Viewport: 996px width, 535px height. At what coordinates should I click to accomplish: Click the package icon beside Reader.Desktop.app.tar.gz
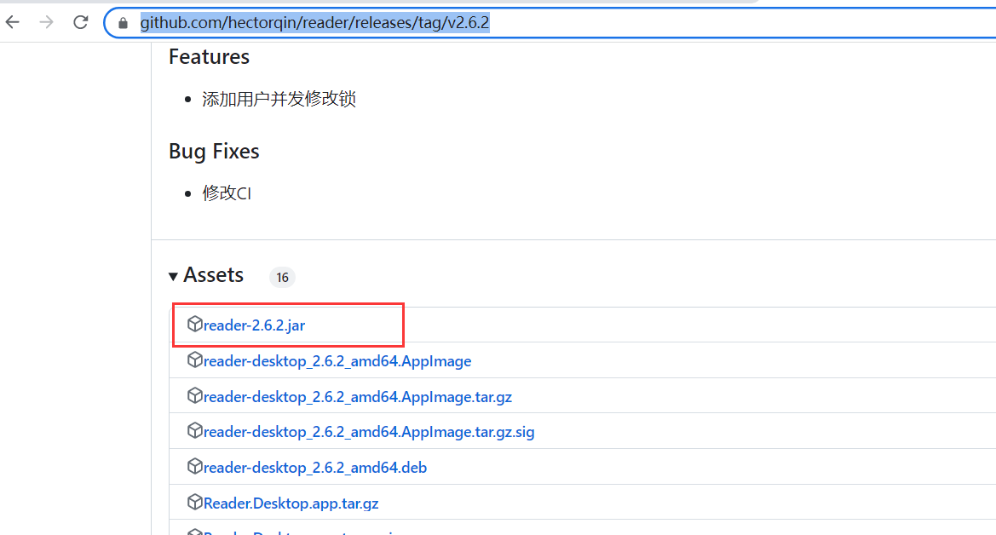194,503
